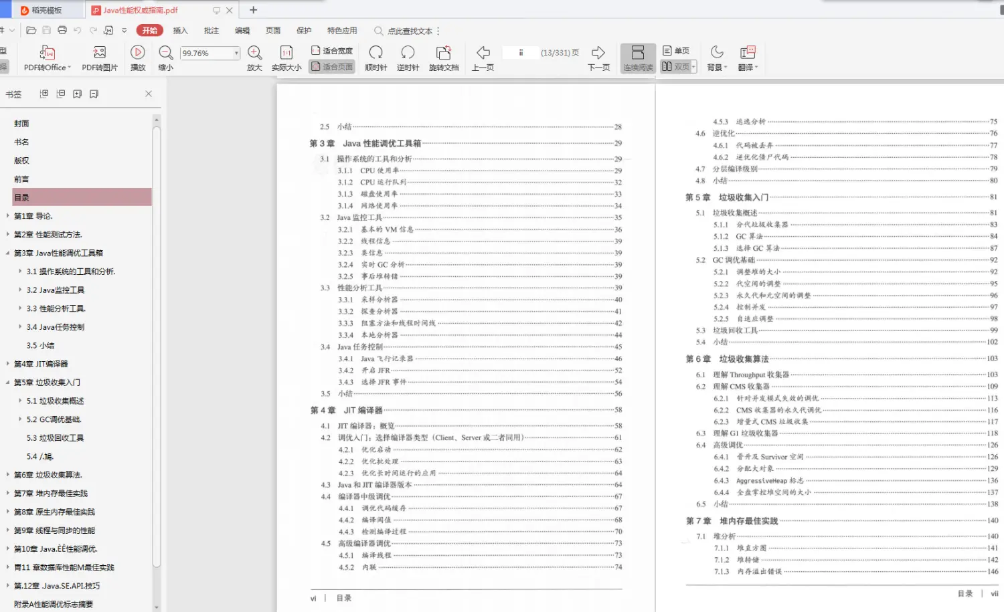Redo using the curved-right arrow icon
The width and height of the screenshot is (1004, 612).
pyautogui.click(x=93, y=30)
